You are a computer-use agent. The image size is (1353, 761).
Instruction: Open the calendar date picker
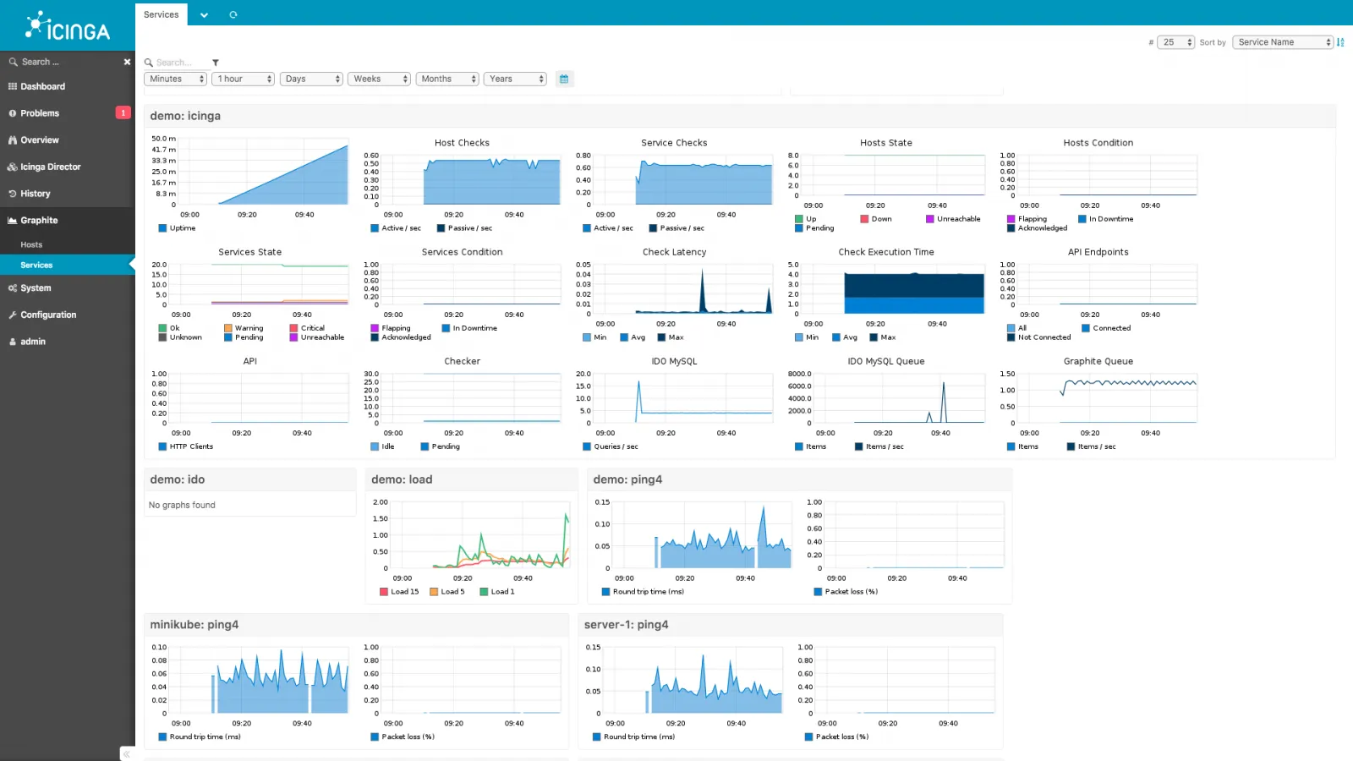[564, 79]
